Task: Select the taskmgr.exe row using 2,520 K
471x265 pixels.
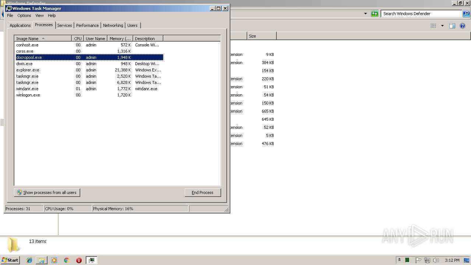Action: (89, 76)
